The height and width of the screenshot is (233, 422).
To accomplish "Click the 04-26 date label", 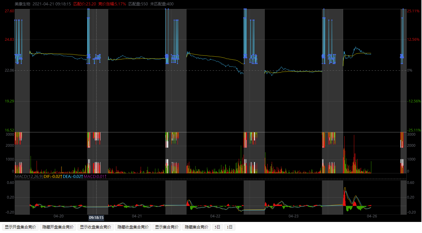I will (x=372, y=216).
